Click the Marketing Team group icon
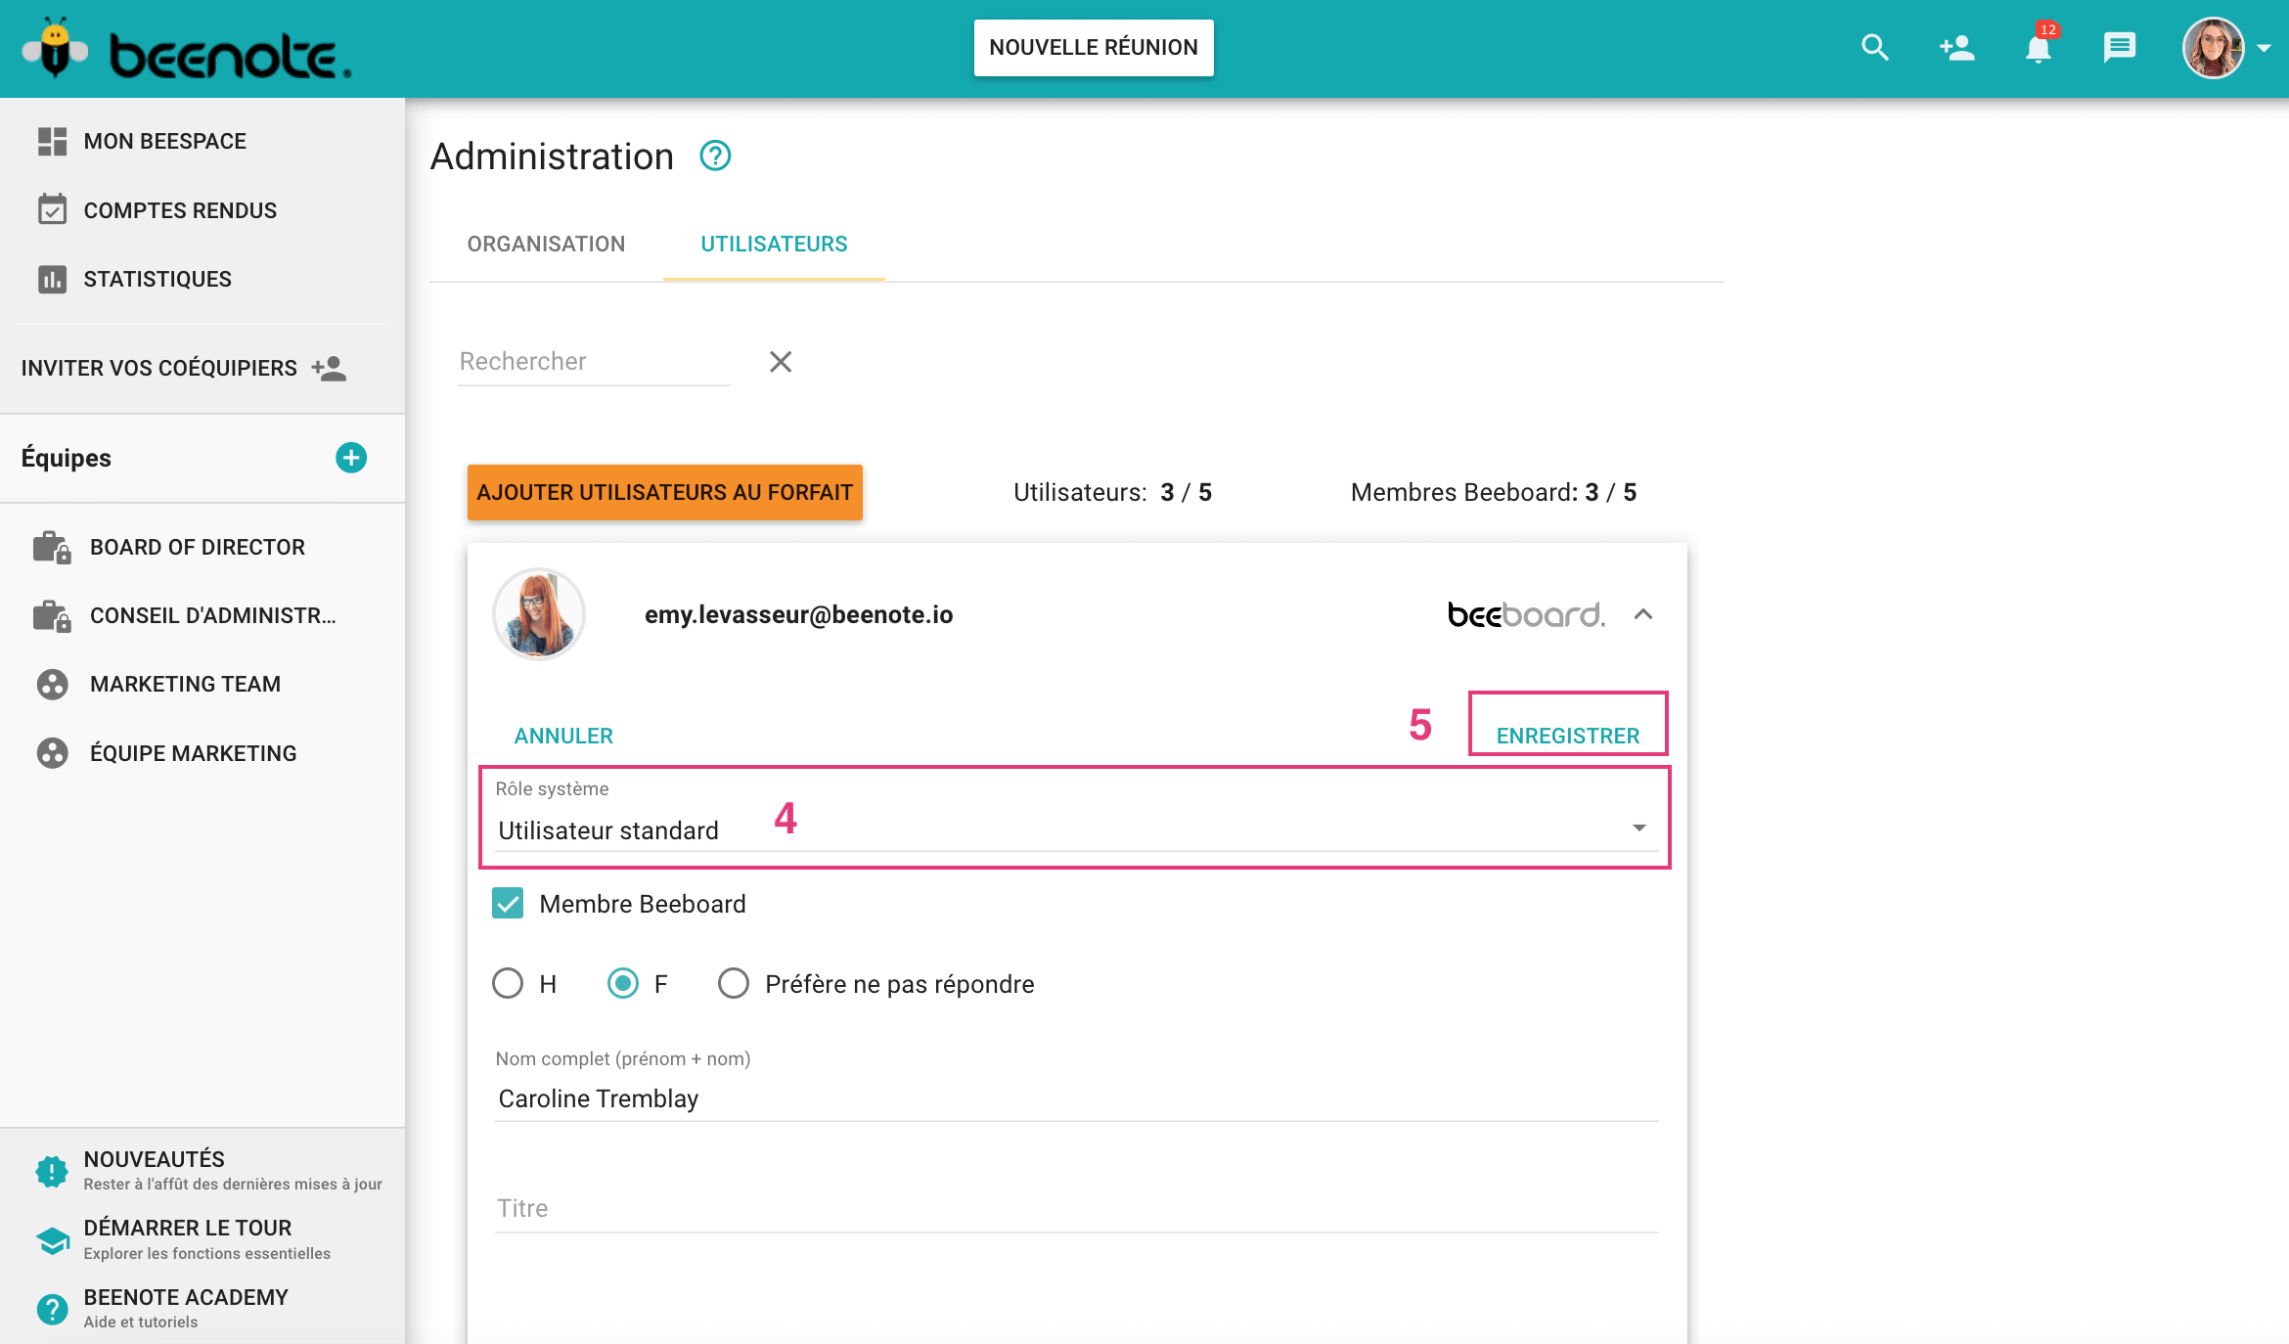The width and height of the screenshot is (2289, 1344). pos(52,684)
